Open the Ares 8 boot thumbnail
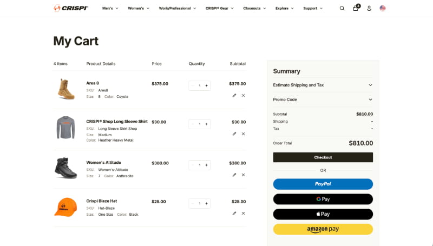The height and width of the screenshot is (246, 433). pyautogui.click(x=66, y=89)
